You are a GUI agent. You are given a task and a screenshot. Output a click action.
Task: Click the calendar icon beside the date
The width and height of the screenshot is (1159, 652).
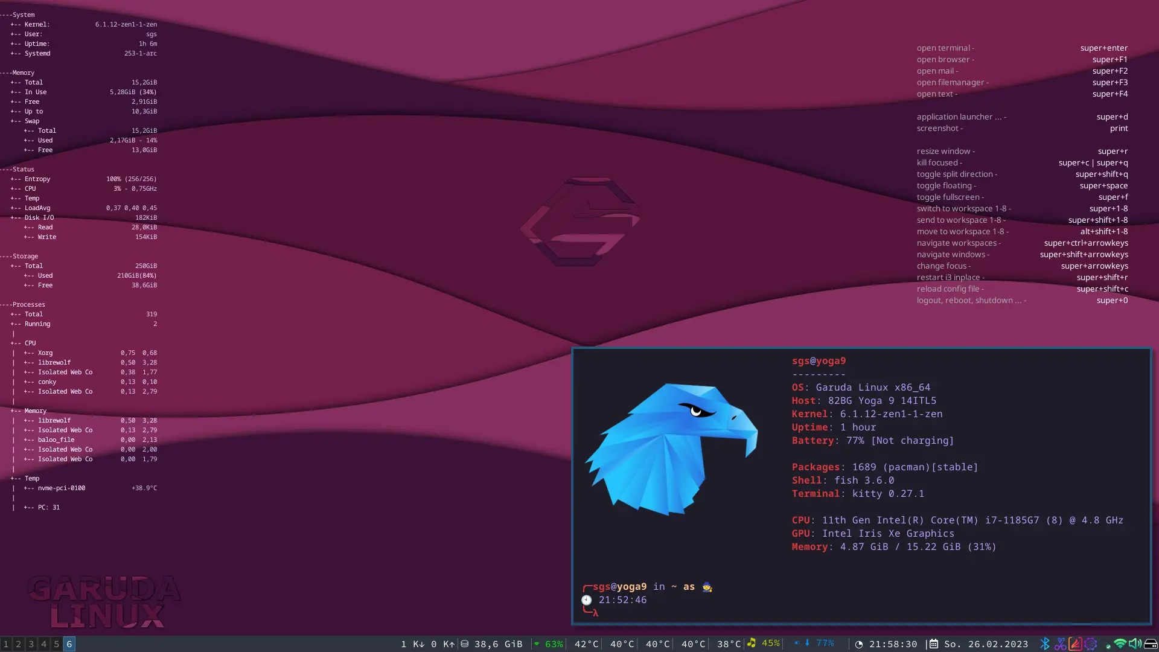coord(933,644)
